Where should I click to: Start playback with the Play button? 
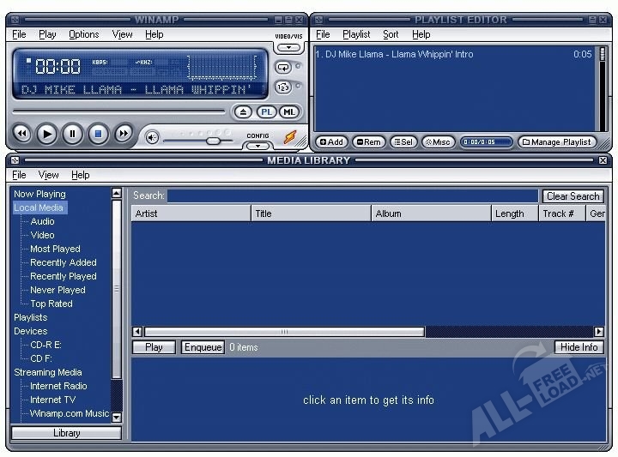(x=47, y=134)
